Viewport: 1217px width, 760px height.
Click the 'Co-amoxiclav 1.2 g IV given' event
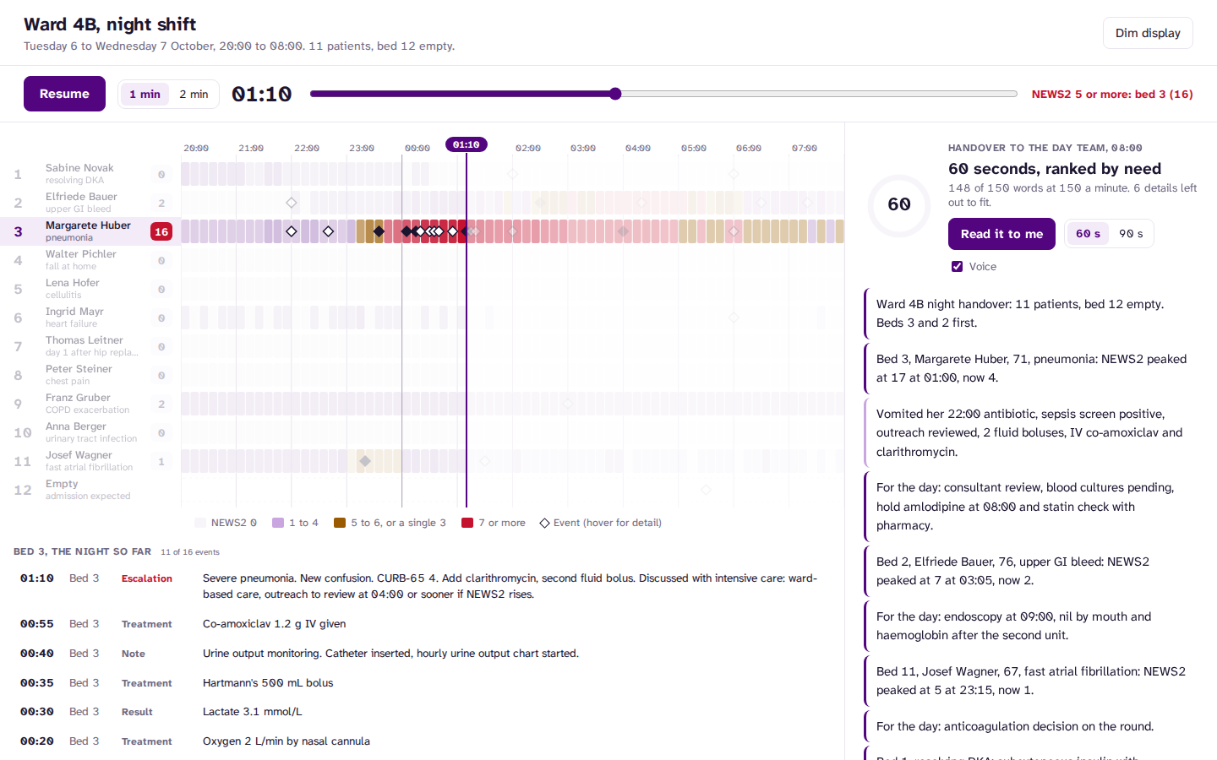pyautogui.click(x=422, y=624)
